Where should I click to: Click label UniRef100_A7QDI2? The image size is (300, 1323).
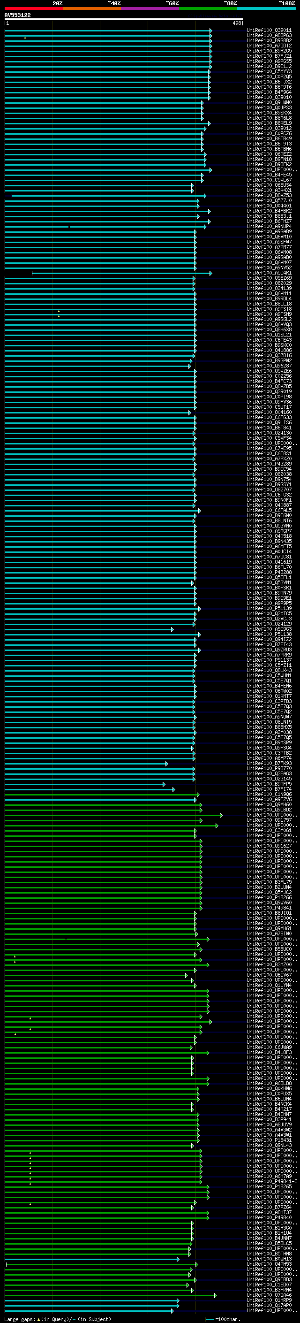coord(269,46)
